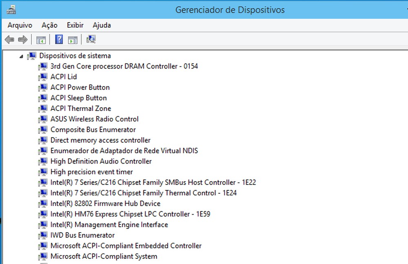408x264 pixels.
Task: Click the back navigation arrow icon
Action: [x=9, y=39]
